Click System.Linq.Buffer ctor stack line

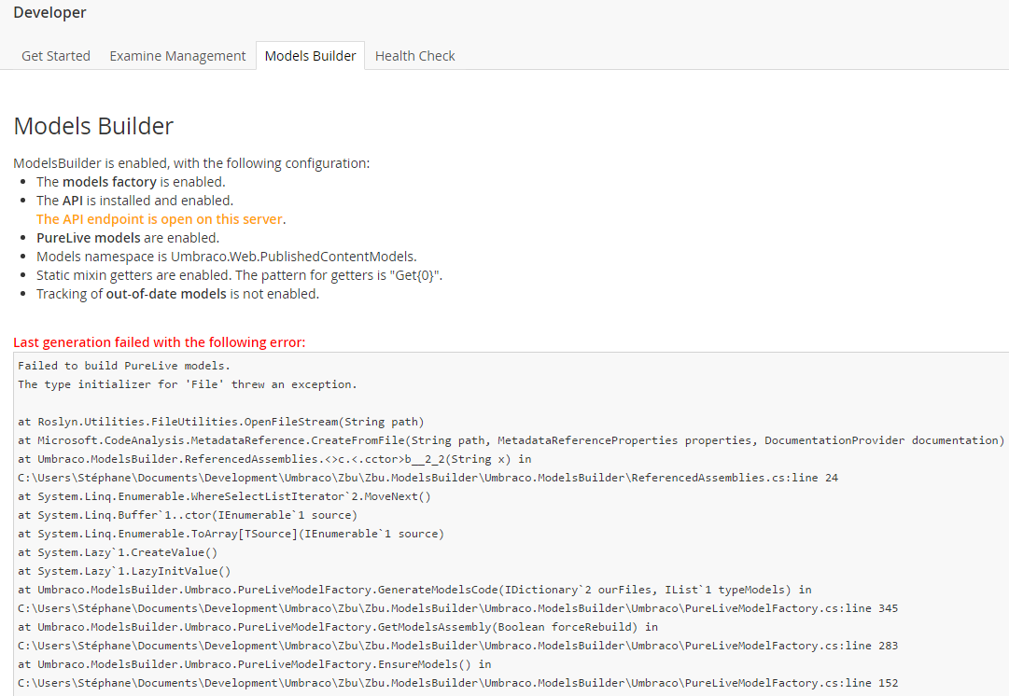point(188,515)
